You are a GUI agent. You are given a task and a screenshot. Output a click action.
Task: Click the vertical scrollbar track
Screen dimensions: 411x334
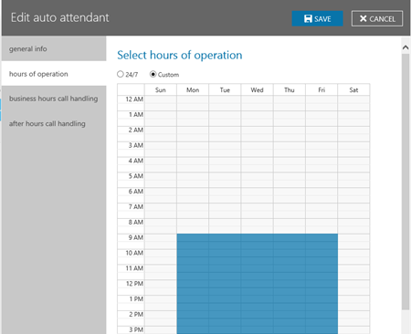pos(406,182)
